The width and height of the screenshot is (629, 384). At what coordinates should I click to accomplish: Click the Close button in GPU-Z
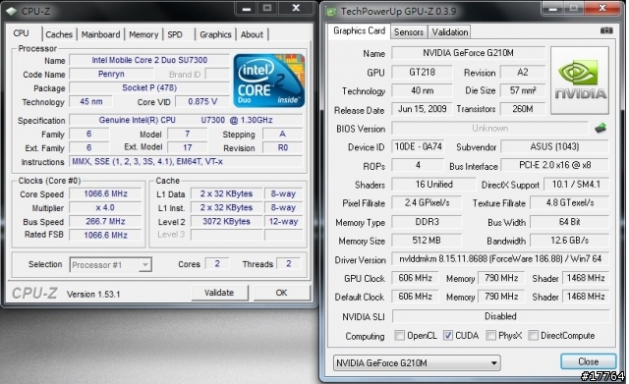click(x=588, y=361)
